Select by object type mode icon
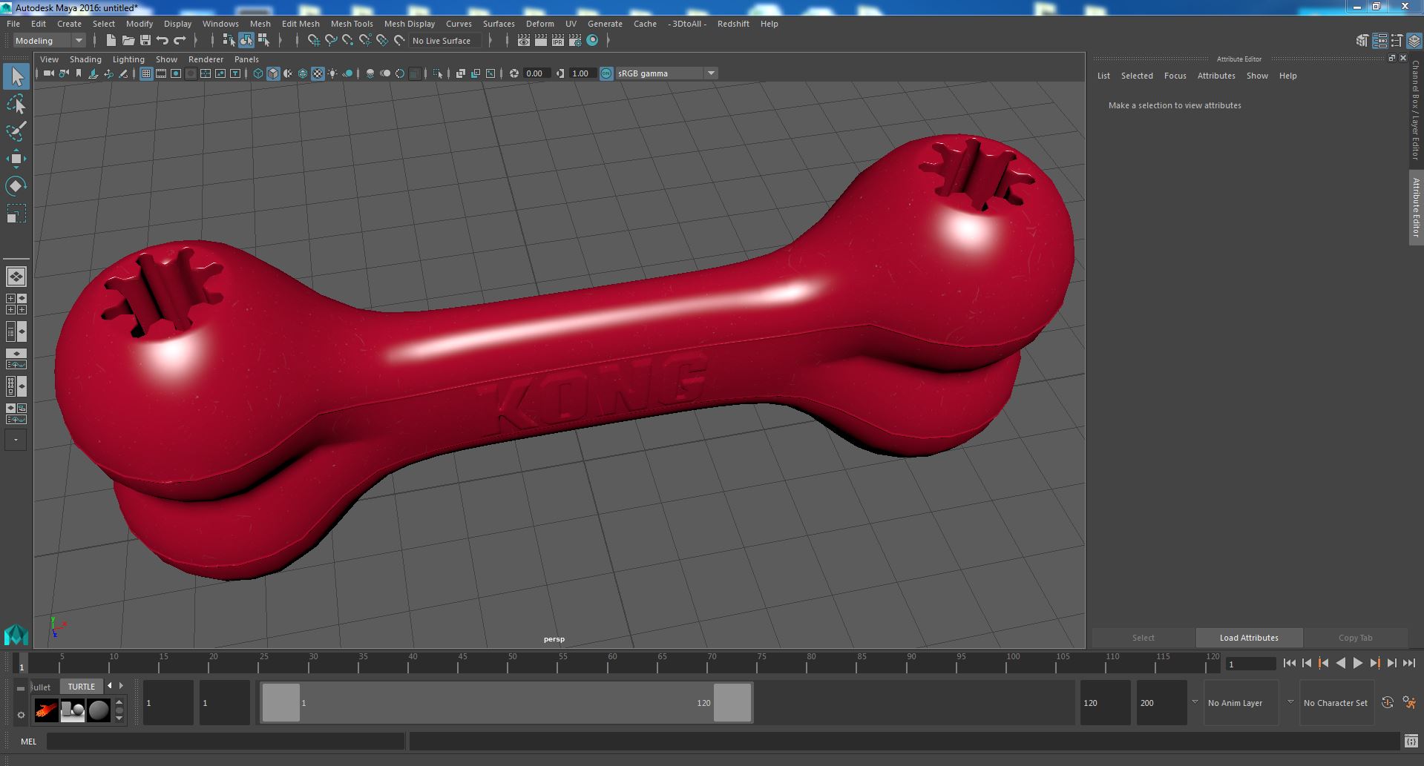Screen dimensions: 1424x766 (x=246, y=41)
